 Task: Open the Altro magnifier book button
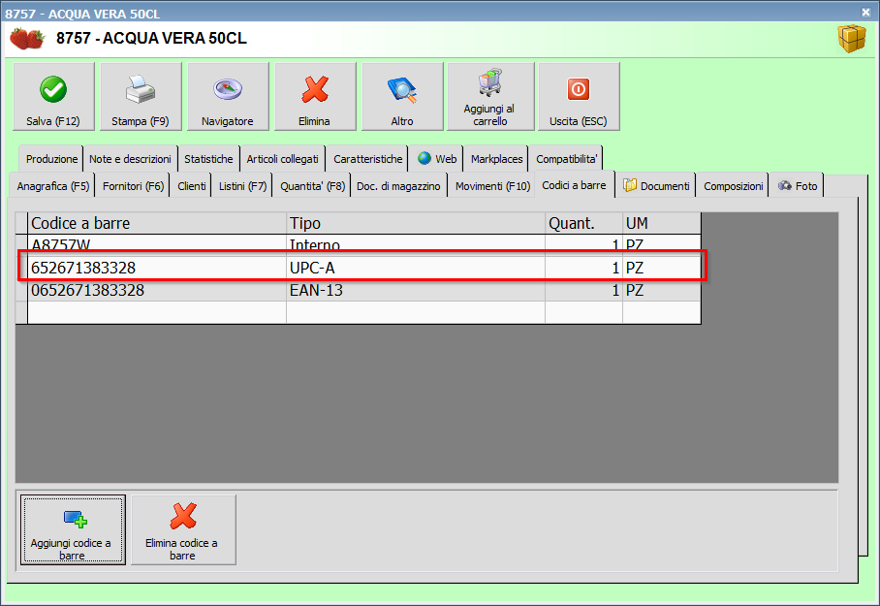[x=402, y=97]
